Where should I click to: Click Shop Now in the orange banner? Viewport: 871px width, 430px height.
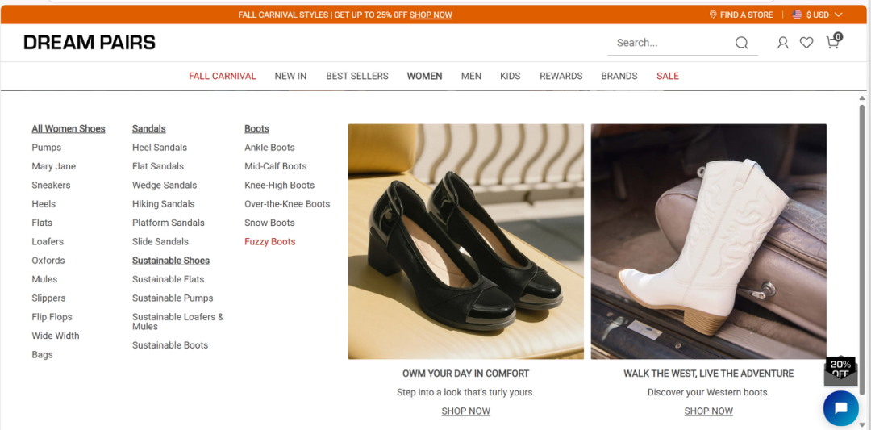(431, 15)
